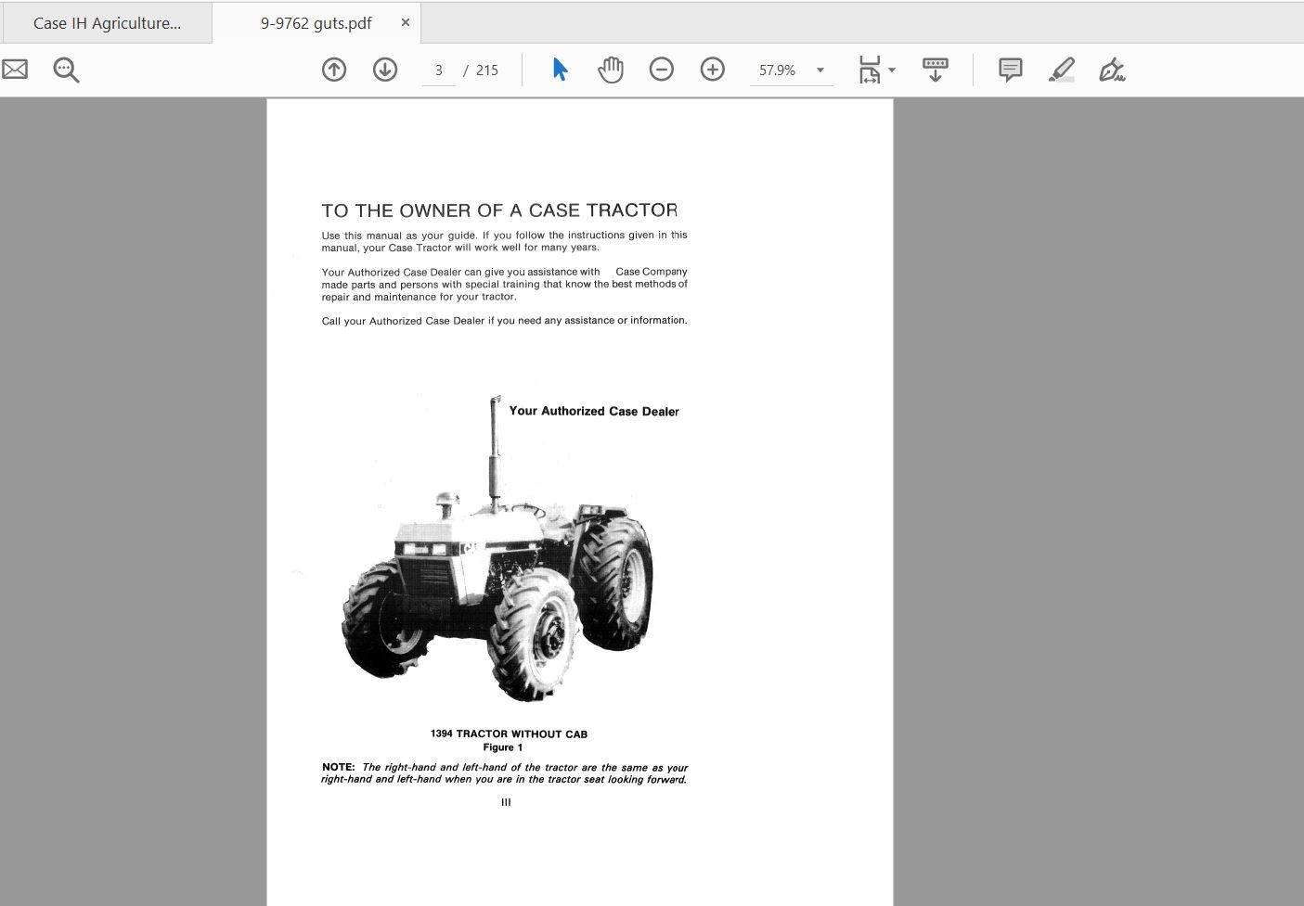This screenshot has height=906, width=1304.
Task: Select the 9-9762 guts.pdf tab
Action: coord(316,23)
